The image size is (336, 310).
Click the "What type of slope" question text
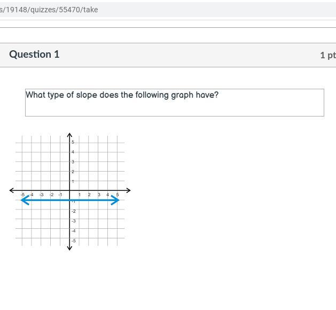click(122, 95)
